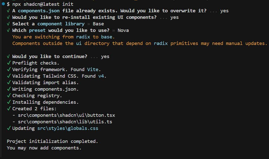Click the Tailwind v4 version text
Screen dimensions: 269x159
[x=102, y=76]
